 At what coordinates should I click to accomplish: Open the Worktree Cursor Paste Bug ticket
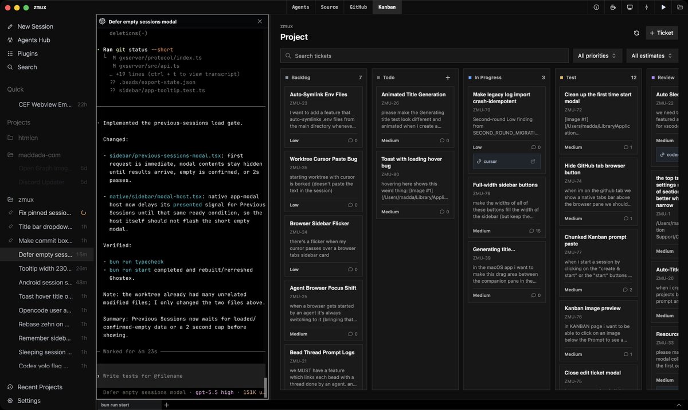click(323, 181)
